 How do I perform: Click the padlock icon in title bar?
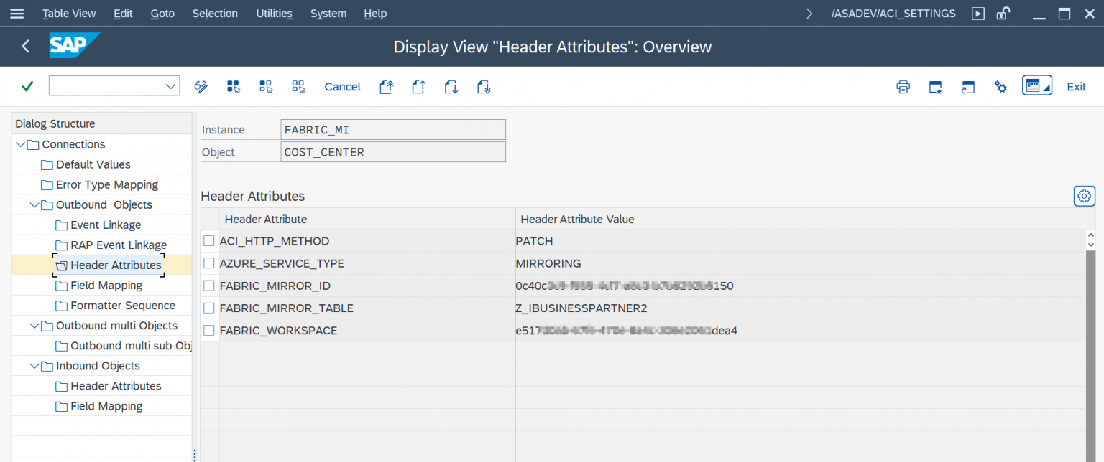pyautogui.click(x=1003, y=13)
